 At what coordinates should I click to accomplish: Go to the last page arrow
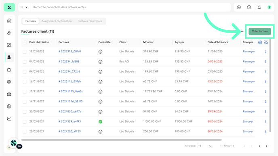point(267,146)
